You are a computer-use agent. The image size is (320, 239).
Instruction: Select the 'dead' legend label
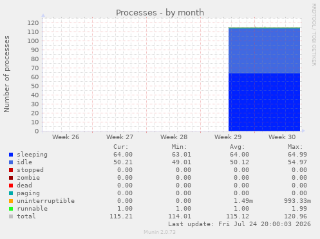(x=24, y=186)
